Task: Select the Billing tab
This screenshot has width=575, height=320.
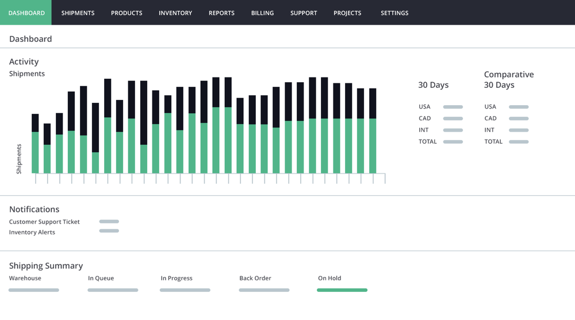Action: click(262, 13)
